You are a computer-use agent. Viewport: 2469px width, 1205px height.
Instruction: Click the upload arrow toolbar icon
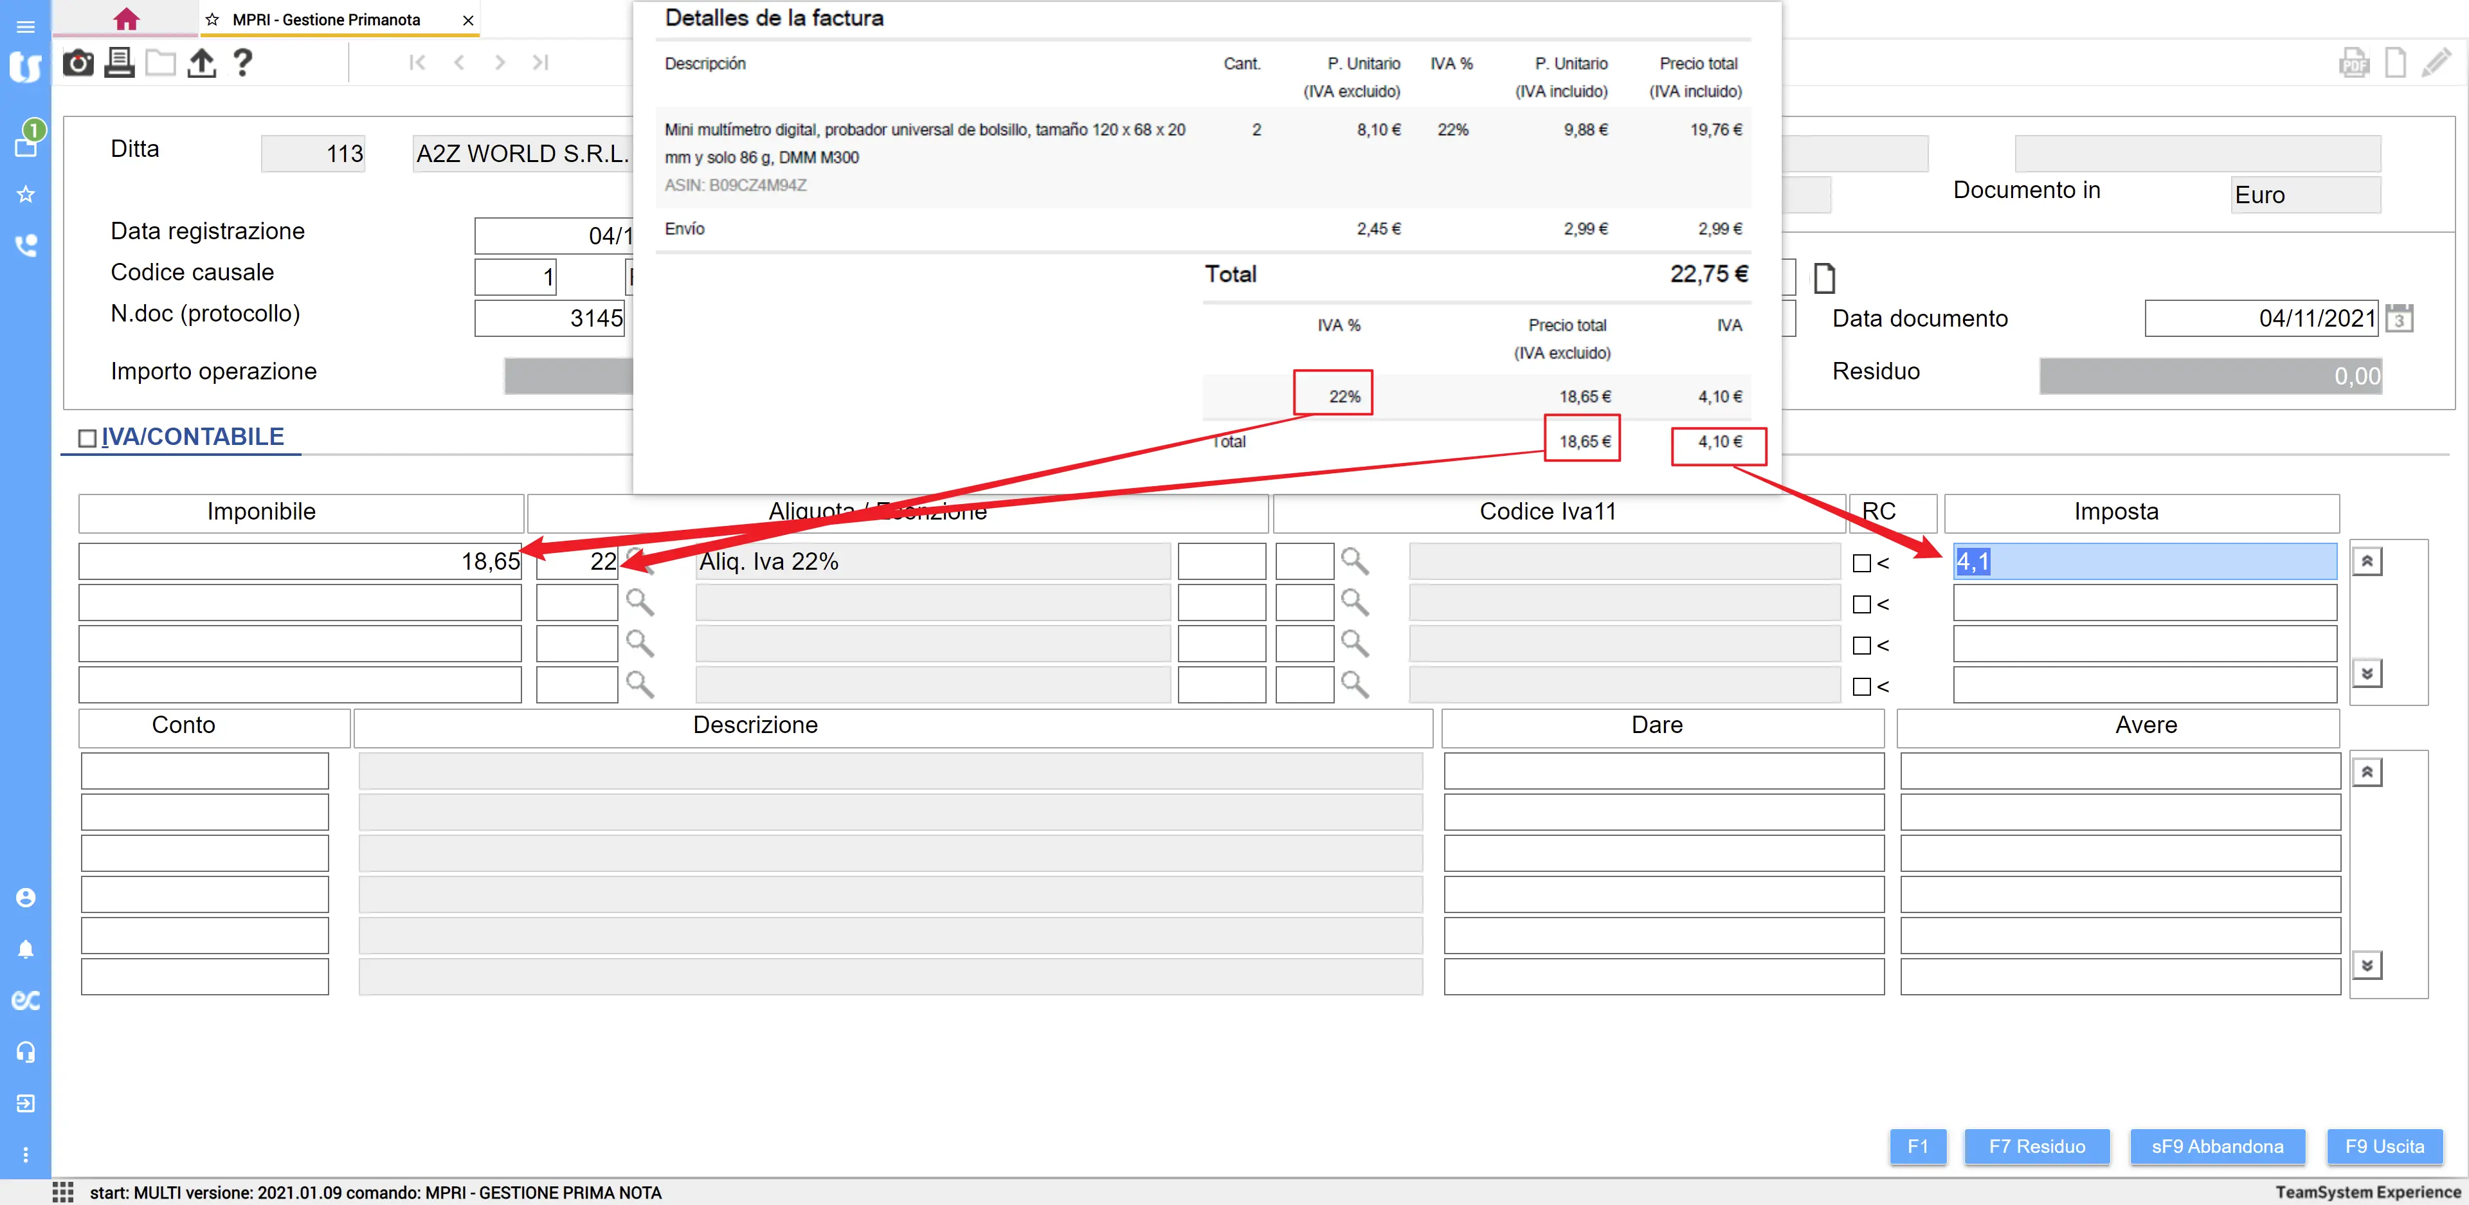[x=201, y=63]
